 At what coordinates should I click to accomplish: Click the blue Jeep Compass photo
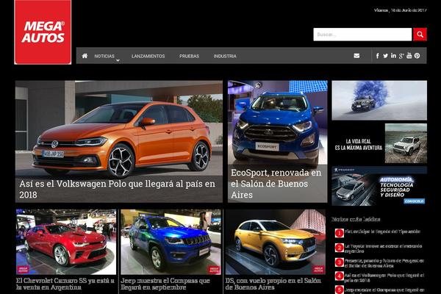coord(171,242)
